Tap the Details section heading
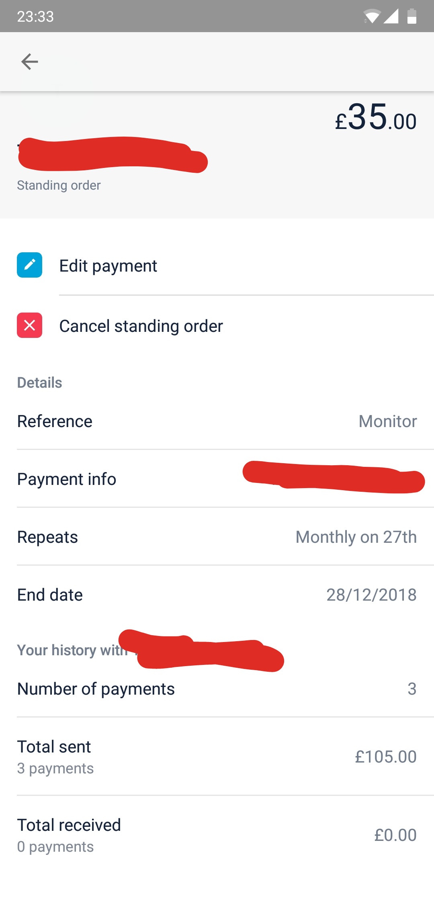 (39, 382)
